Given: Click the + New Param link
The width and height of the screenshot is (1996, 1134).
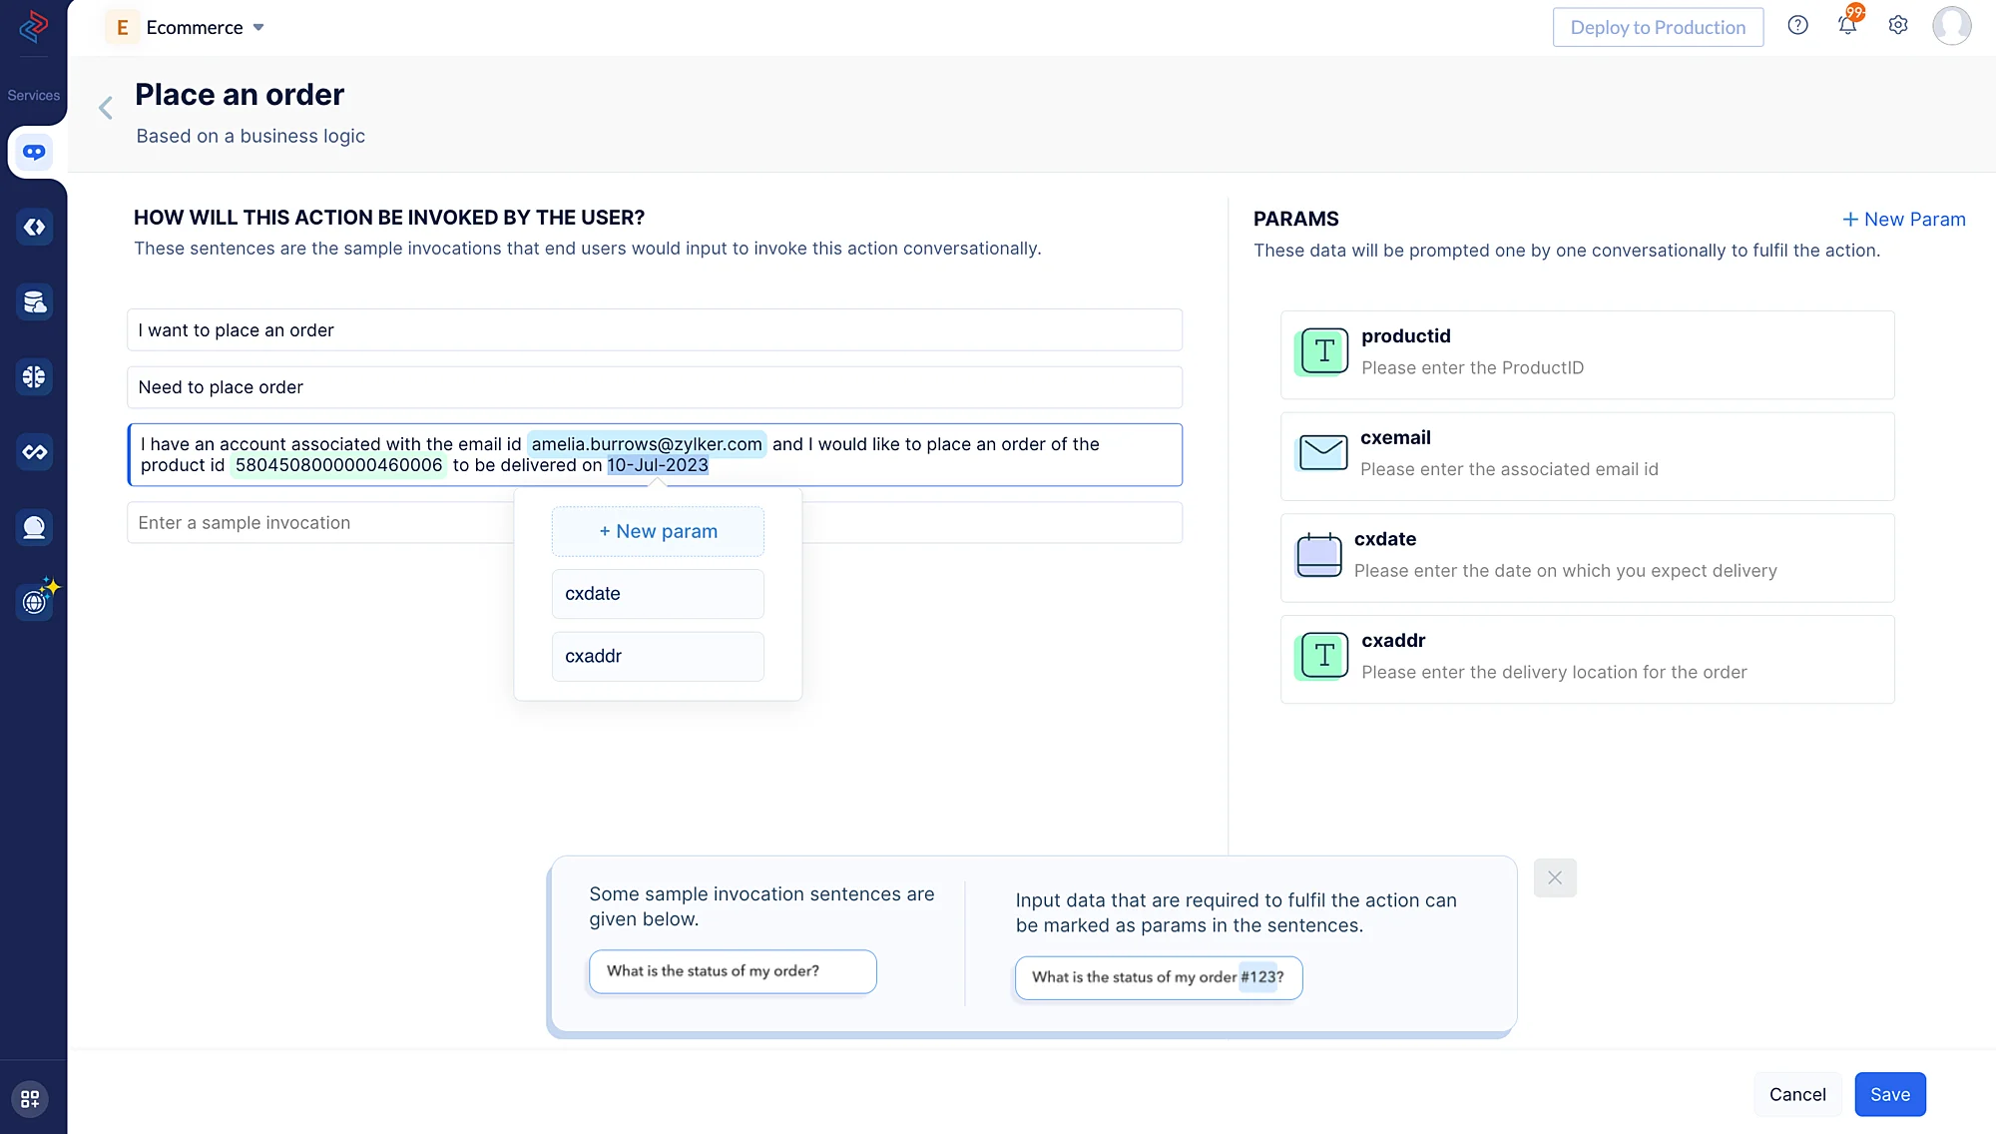Looking at the screenshot, I should [1903, 220].
